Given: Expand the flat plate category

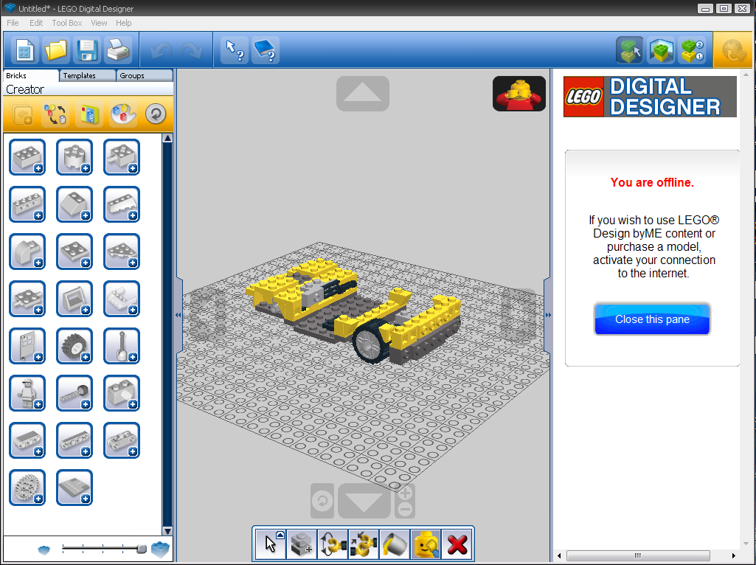Looking at the screenshot, I should pos(74,252).
